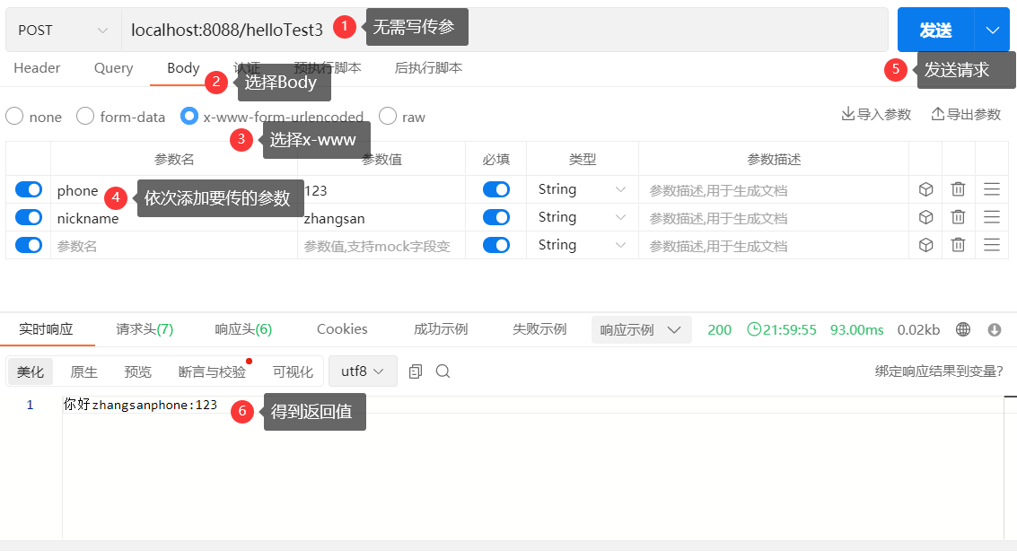Select the 原生 response view
The image size is (1017, 559).
(x=83, y=371)
